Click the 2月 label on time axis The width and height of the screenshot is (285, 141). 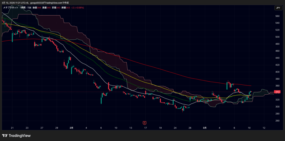click(72, 128)
